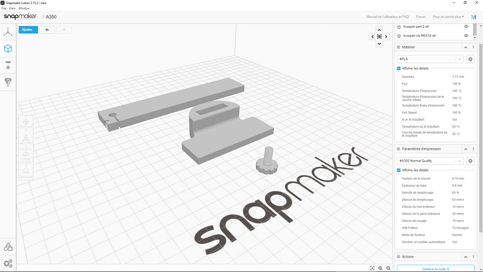Toggle visibility of trusquin part 2.stl
Screen dimensions: 483x272
click(466, 27)
